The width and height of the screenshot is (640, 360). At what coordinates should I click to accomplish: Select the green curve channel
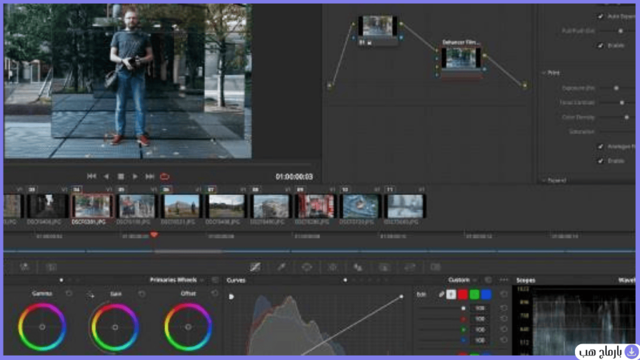pos(474,294)
